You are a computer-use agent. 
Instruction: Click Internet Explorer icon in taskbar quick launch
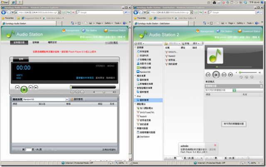13,2
